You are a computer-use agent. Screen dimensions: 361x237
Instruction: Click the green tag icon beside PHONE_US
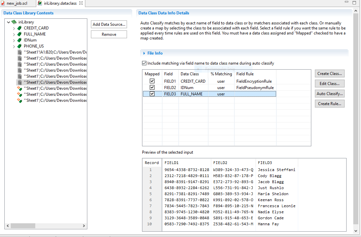(x=19, y=46)
